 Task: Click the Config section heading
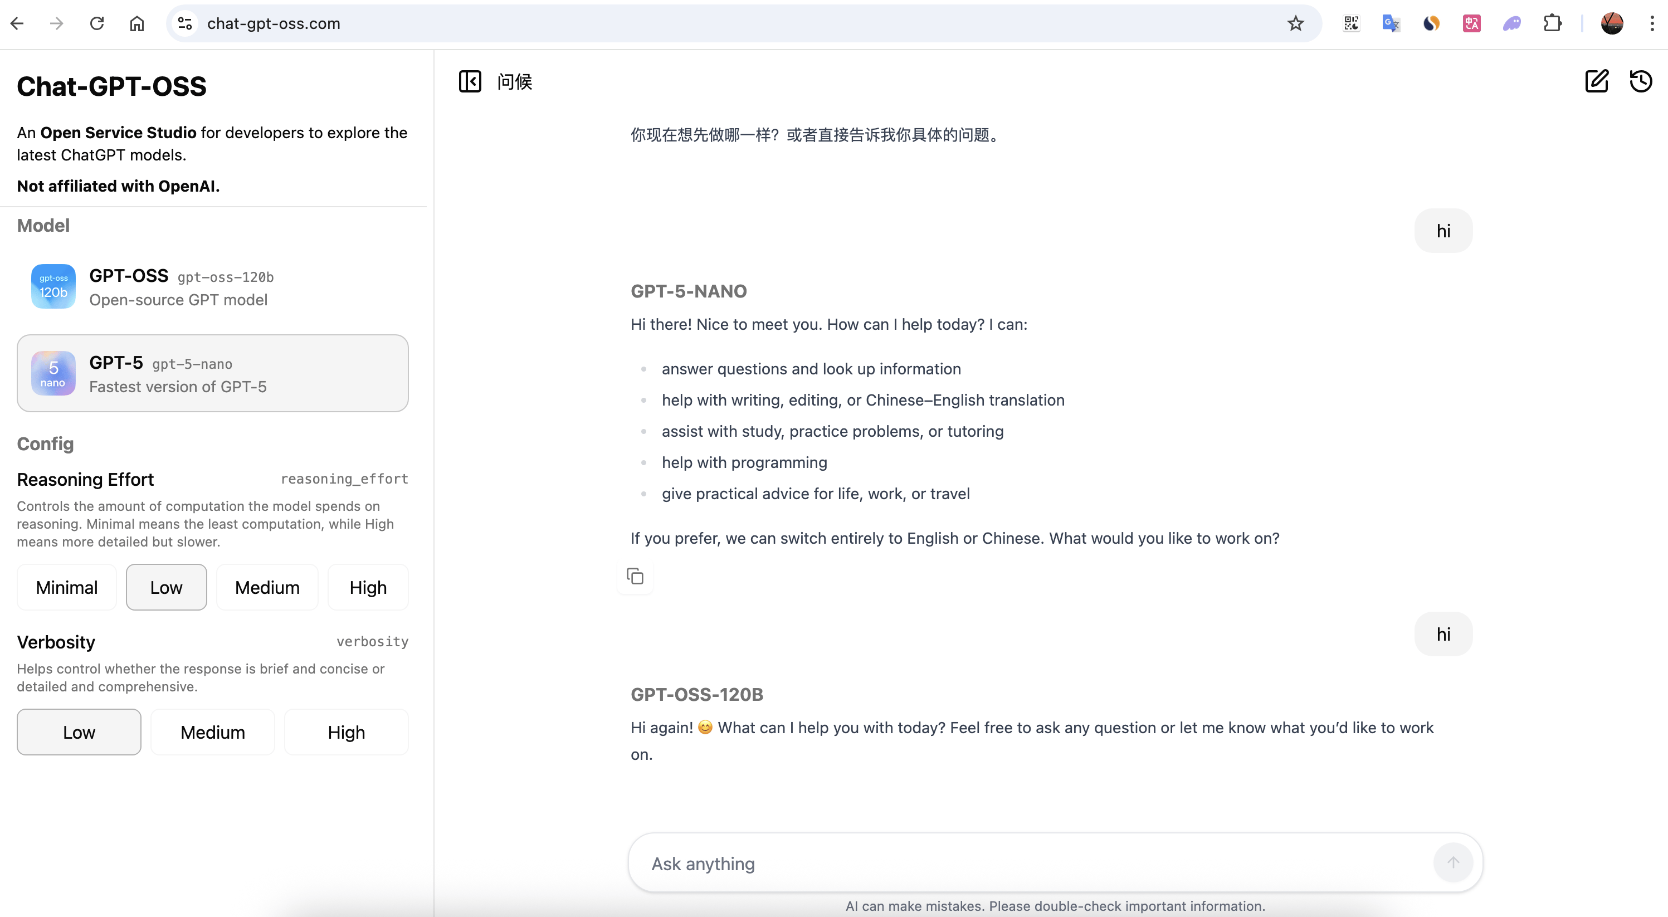click(45, 444)
